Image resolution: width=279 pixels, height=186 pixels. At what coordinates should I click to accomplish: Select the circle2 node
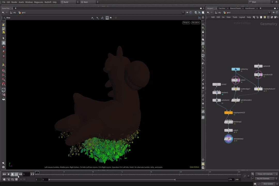click(216, 84)
